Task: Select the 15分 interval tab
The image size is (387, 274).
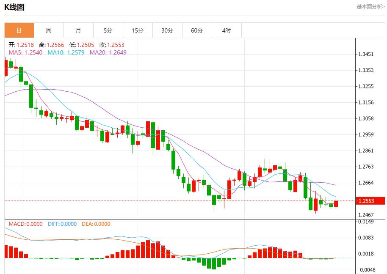Action: point(138,30)
